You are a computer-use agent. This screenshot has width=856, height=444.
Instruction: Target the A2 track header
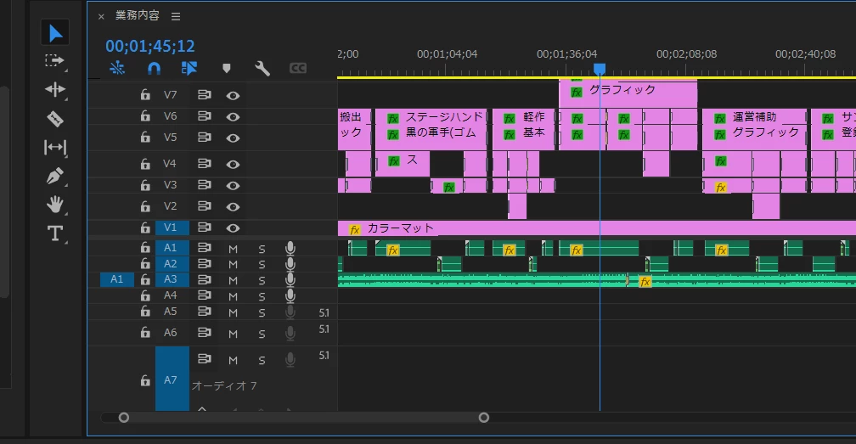172,263
